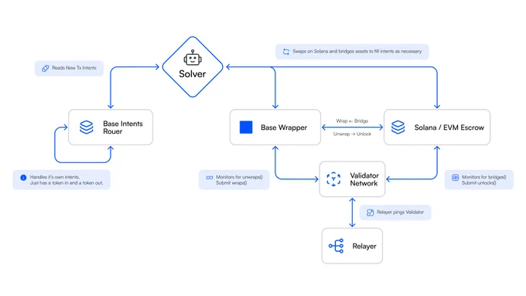Click the Relayer label text
This screenshot has height=296, width=526.
(364, 246)
